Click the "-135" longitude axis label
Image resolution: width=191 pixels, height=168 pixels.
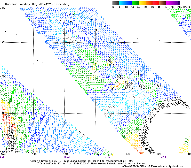coord(96,154)
